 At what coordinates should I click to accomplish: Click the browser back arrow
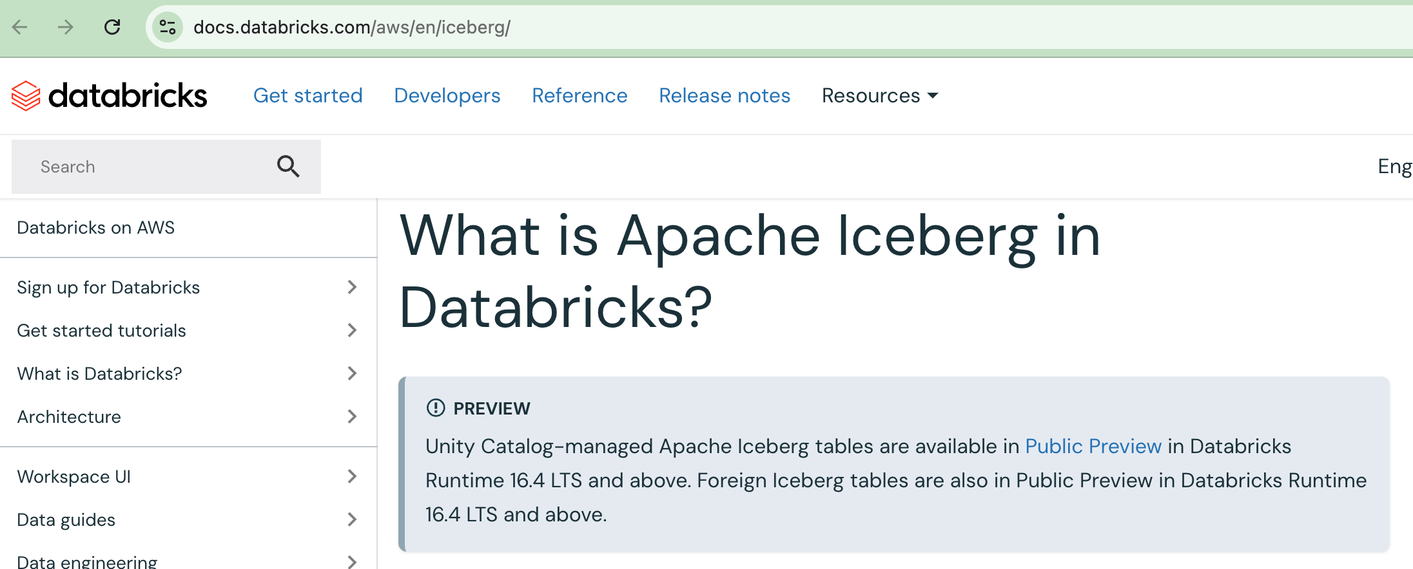pyautogui.click(x=20, y=27)
